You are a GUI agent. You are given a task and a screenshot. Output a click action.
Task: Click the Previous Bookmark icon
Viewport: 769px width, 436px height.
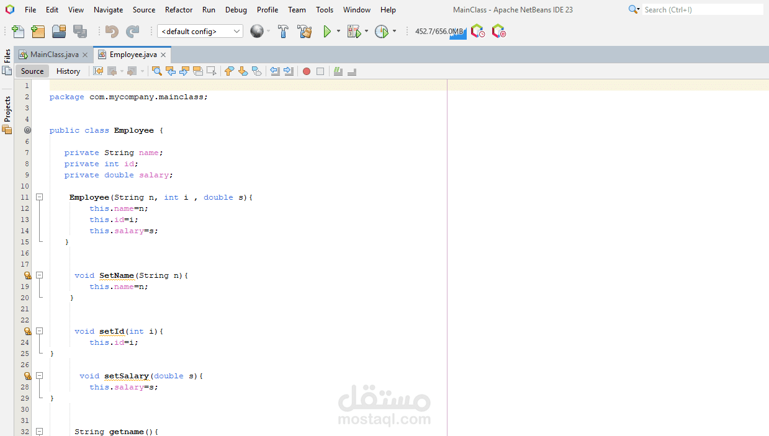coord(229,71)
